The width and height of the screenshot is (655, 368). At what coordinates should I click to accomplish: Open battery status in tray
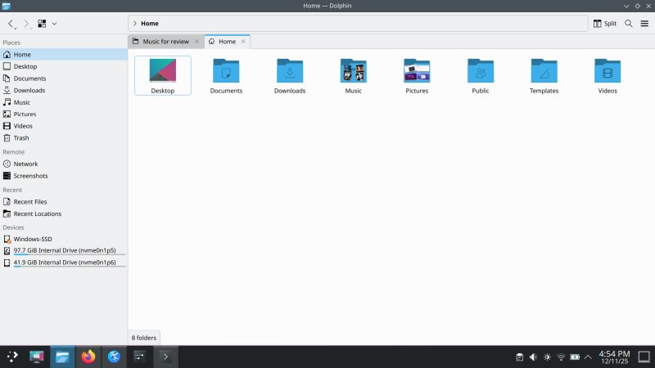[x=575, y=357]
